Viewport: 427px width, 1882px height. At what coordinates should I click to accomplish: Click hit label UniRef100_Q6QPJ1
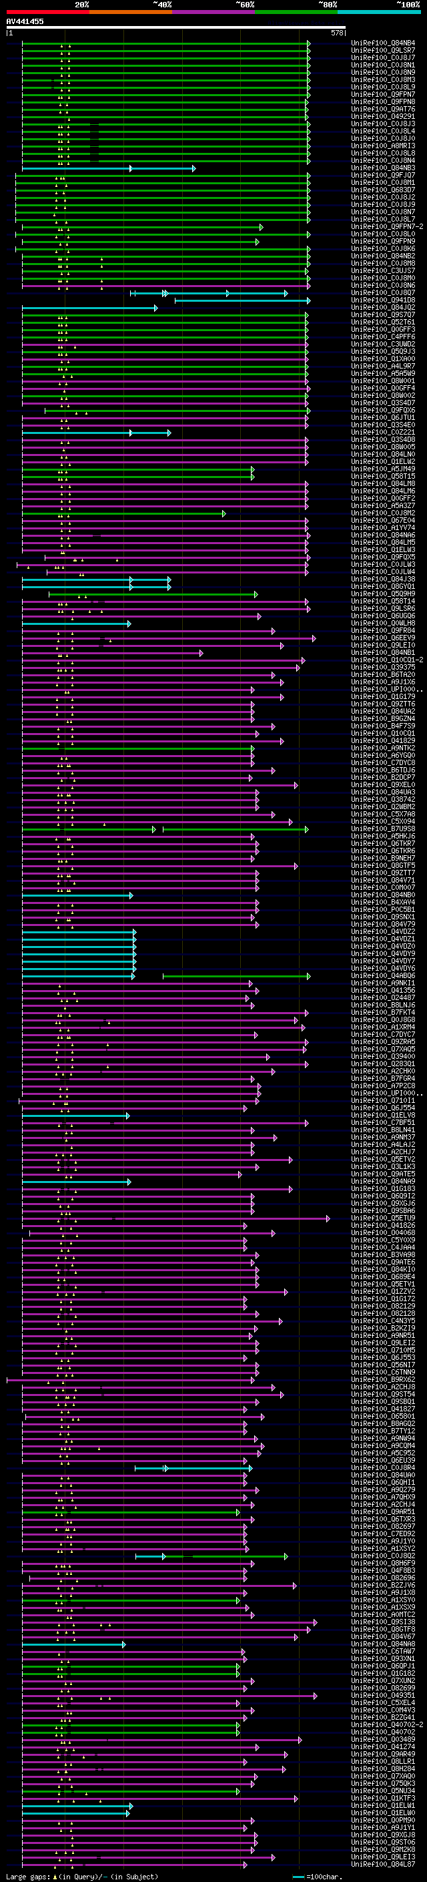383,1666
